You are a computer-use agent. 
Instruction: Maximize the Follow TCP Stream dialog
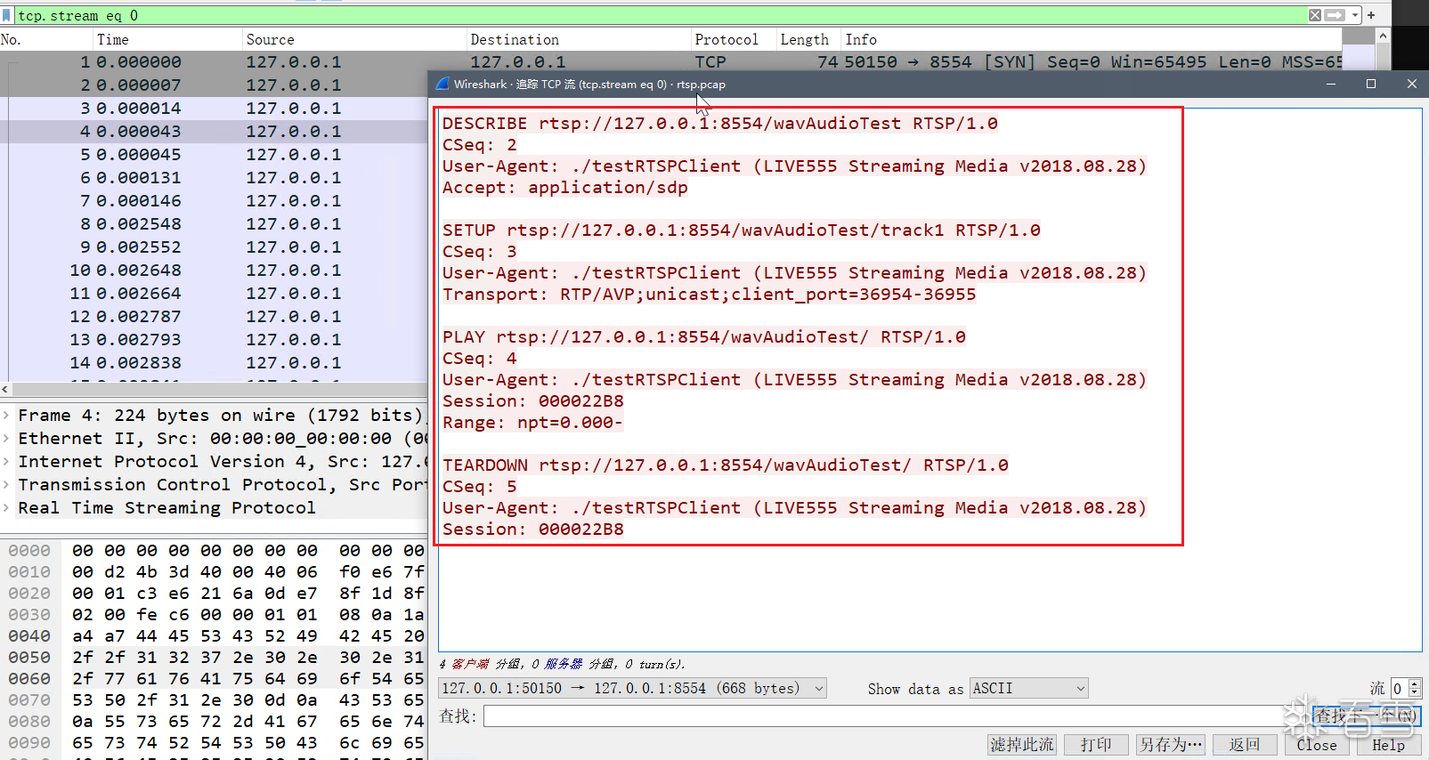(1371, 84)
